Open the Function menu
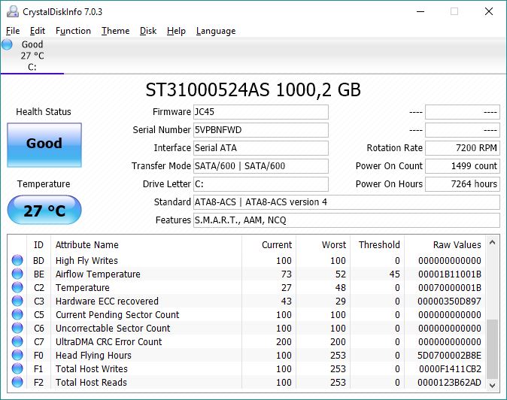This screenshot has height=400, width=507. point(73,31)
